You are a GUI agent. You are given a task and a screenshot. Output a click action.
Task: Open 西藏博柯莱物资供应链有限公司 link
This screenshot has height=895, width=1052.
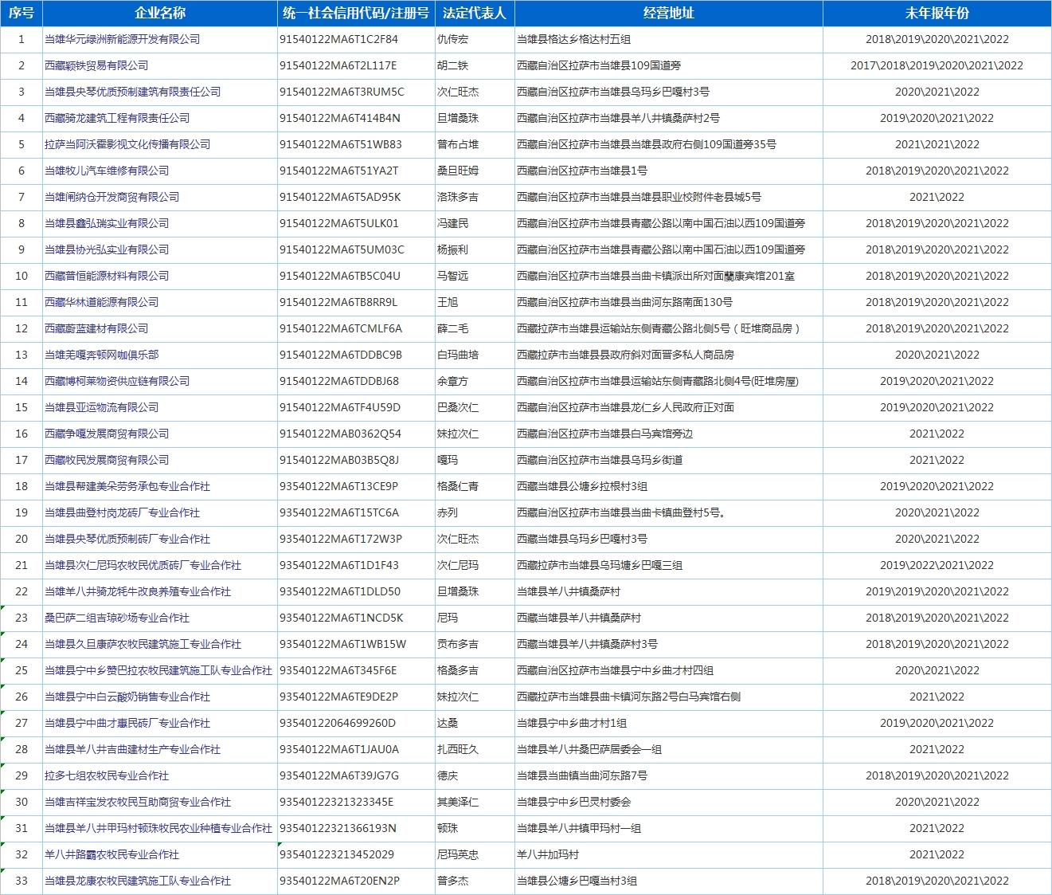click(117, 381)
